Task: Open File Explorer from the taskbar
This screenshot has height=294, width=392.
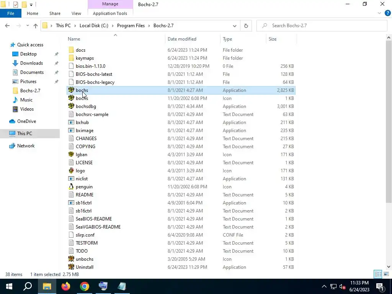Action: pos(47,286)
